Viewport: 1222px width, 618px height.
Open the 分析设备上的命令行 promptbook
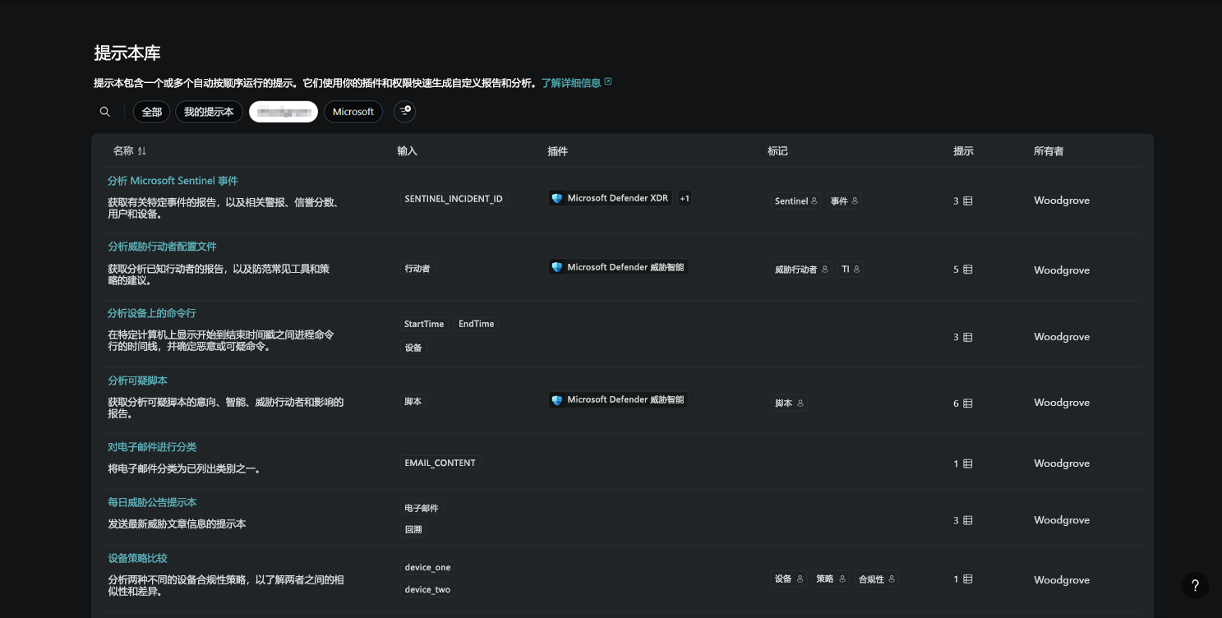coord(152,313)
